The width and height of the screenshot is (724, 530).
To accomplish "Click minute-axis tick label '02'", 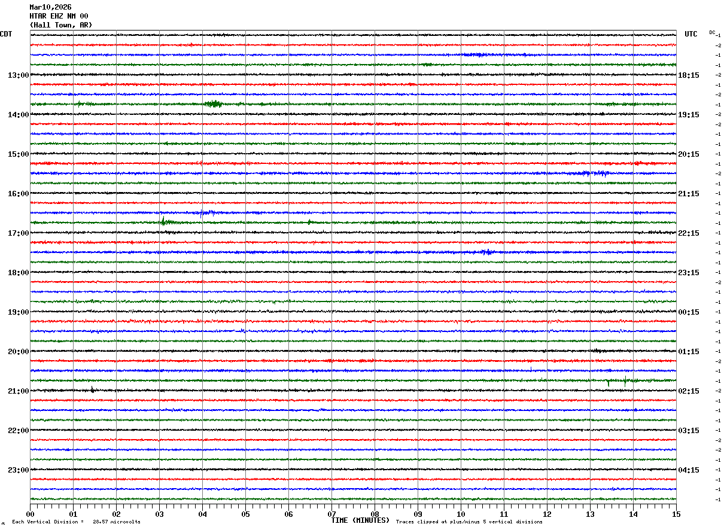I will (116, 514).
